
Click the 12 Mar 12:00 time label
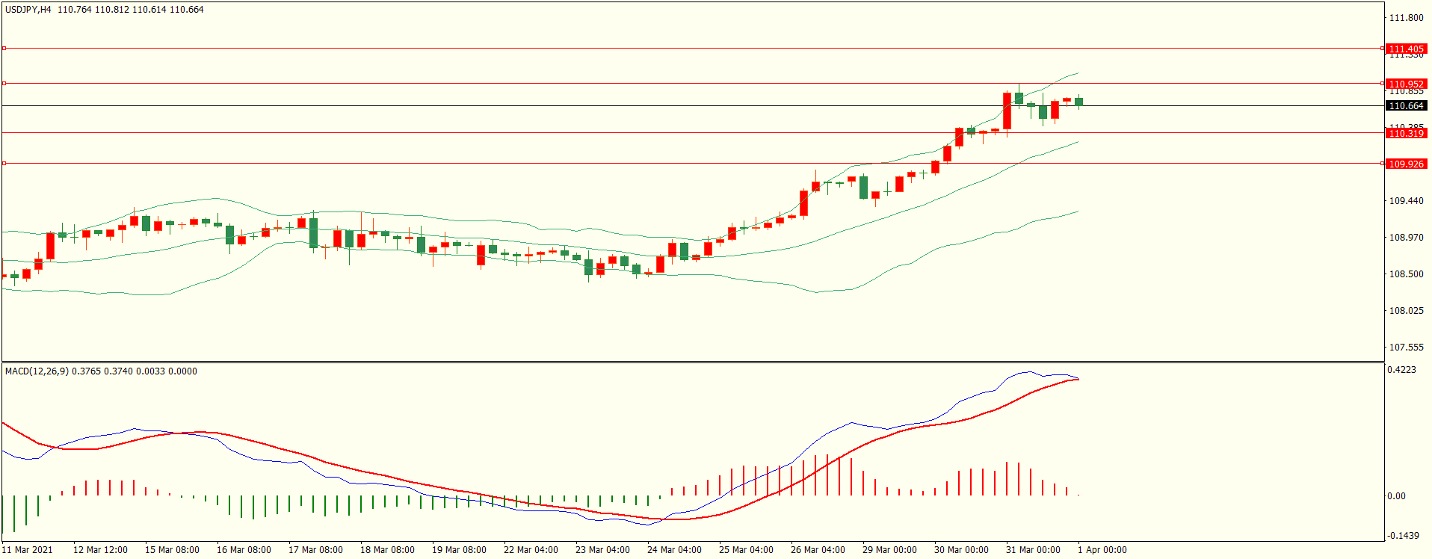(100, 550)
